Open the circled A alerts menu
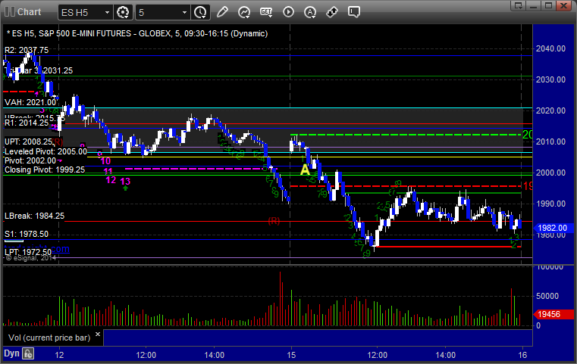Image resolution: width=577 pixels, height=364 pixels. 310,12
